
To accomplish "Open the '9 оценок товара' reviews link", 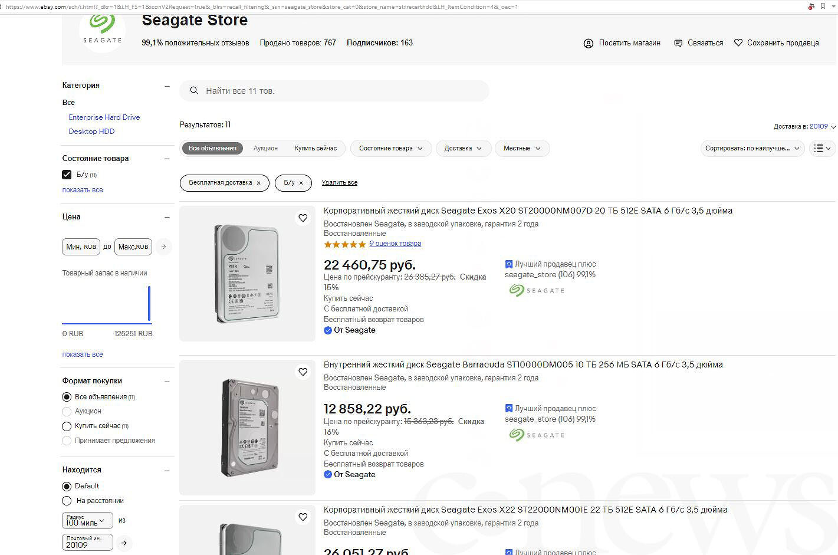I will tap(395, 244).
